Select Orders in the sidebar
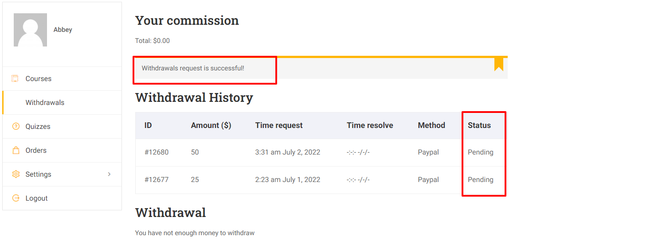The height and width of the screenshot is (248, 662). point(36,150)
